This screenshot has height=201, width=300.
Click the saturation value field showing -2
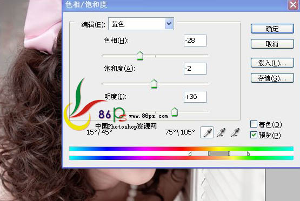click(195, 69)
